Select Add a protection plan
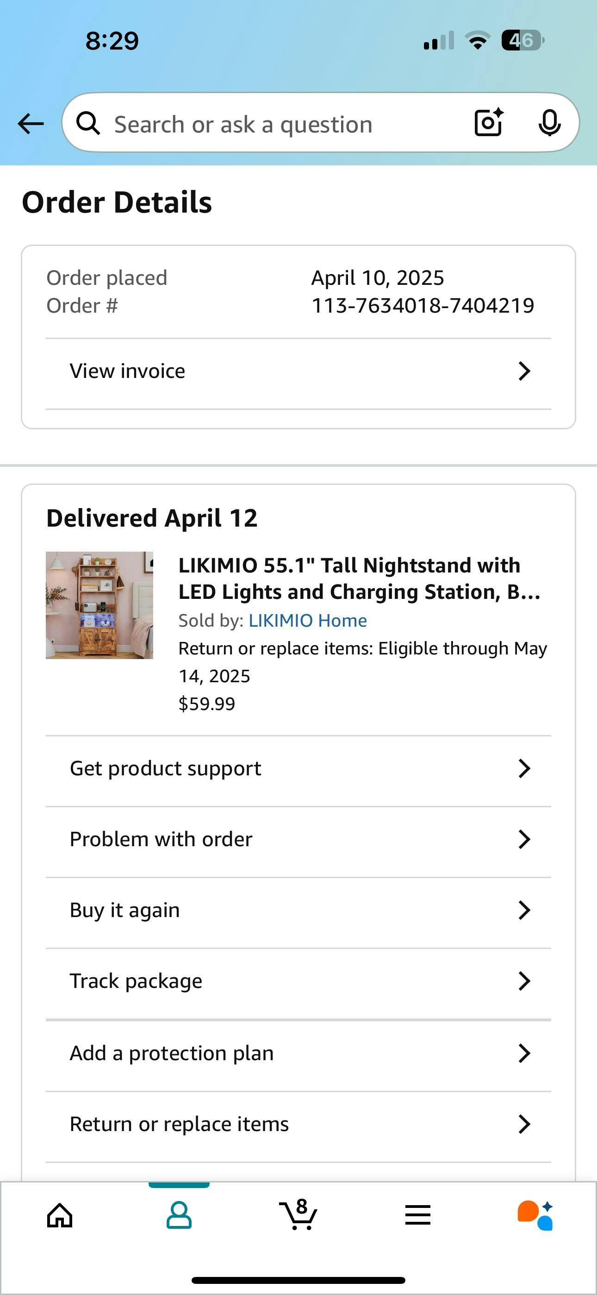Image resolution: width=597 pixels, height=1295 pixels. 171,1053
